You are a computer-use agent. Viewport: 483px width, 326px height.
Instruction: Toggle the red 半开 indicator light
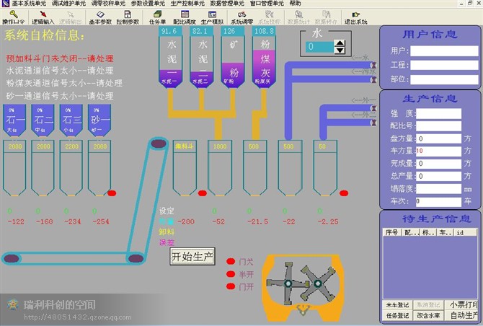click(231, 274)
